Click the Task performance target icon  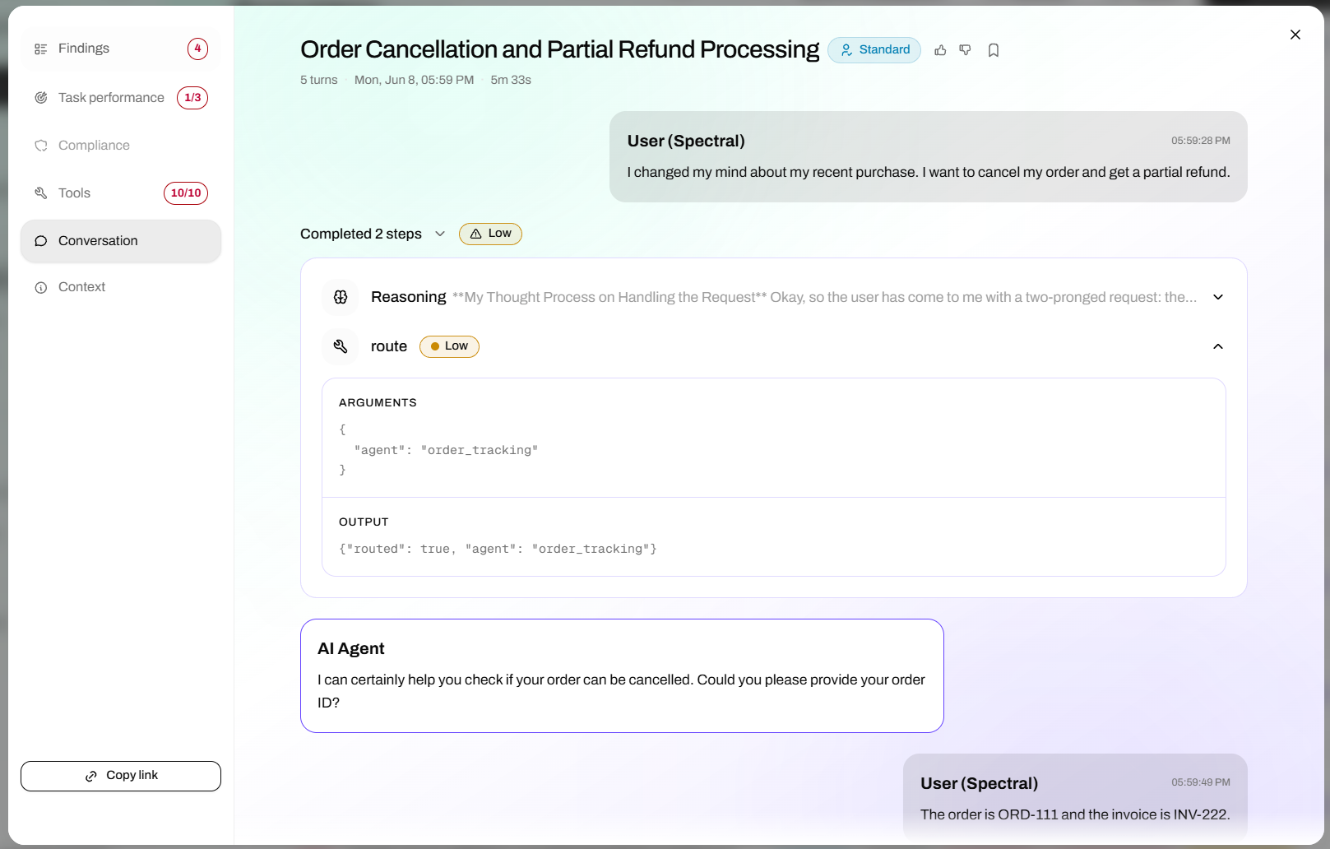[41, 98]
